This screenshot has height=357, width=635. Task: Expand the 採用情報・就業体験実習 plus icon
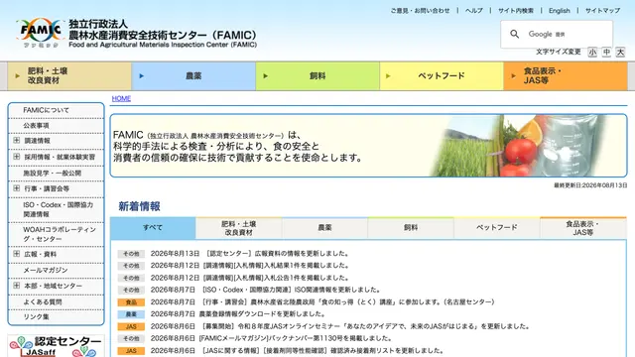pos(17,157)
